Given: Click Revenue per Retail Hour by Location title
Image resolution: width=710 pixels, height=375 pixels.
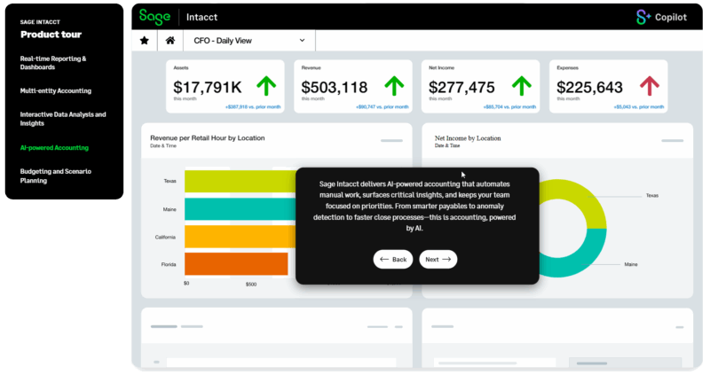Looking at the screenshot, I should 208,138.
